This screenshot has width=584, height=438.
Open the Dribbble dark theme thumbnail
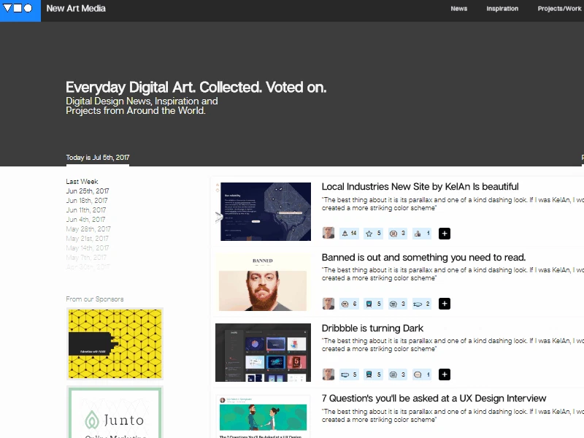(x=263, y=353)
